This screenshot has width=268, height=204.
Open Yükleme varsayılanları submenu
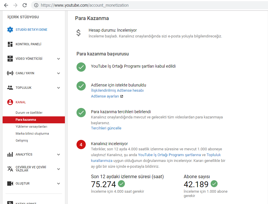pyautogui.click(x=31, y=127)
